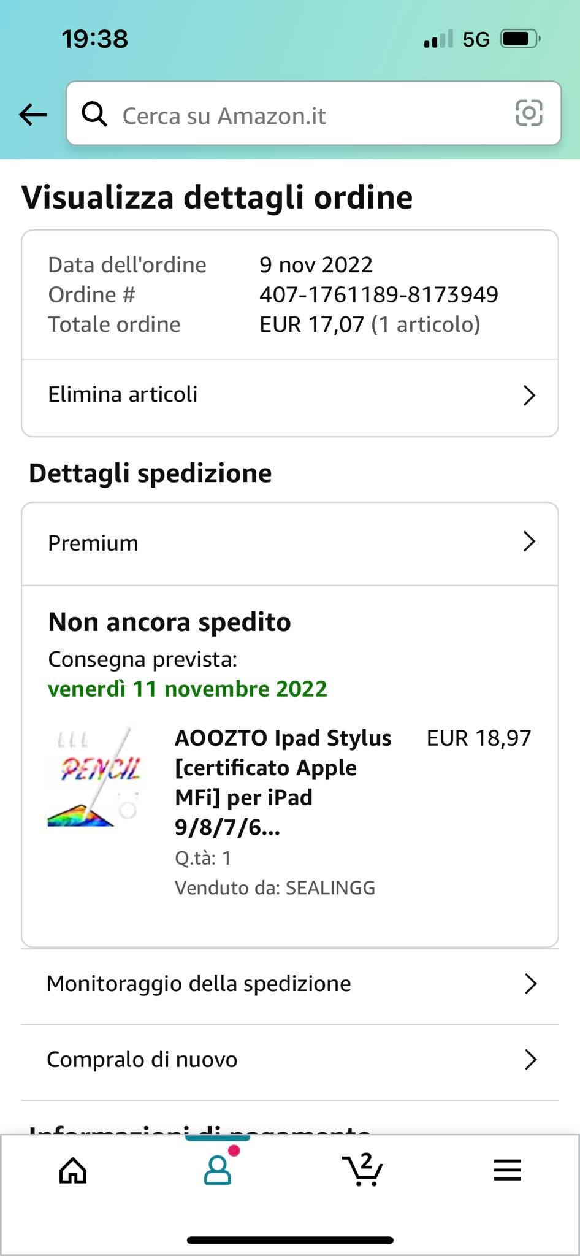Tap the search magnifier icon

pos(94,114)
